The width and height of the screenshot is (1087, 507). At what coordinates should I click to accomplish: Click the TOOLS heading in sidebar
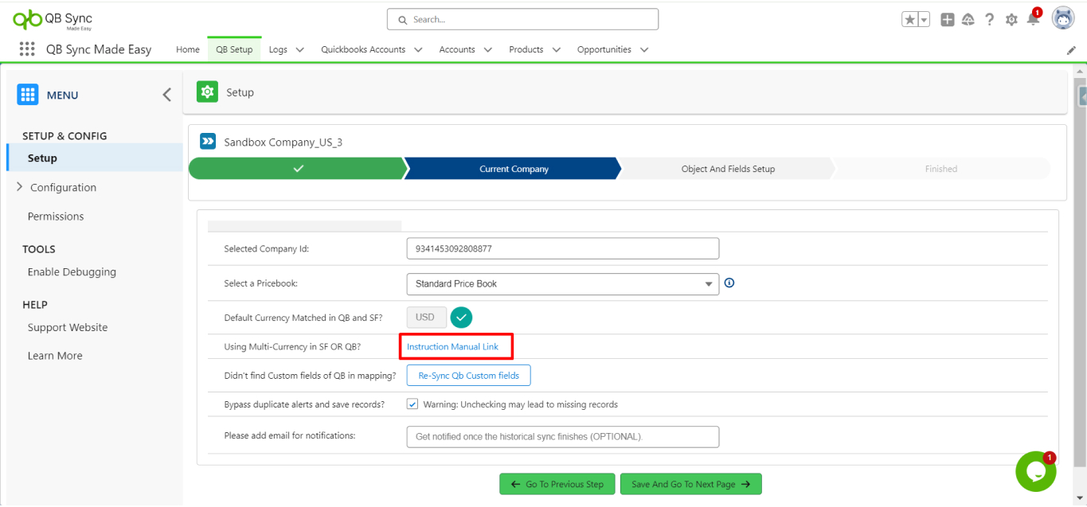pos(39,249)
